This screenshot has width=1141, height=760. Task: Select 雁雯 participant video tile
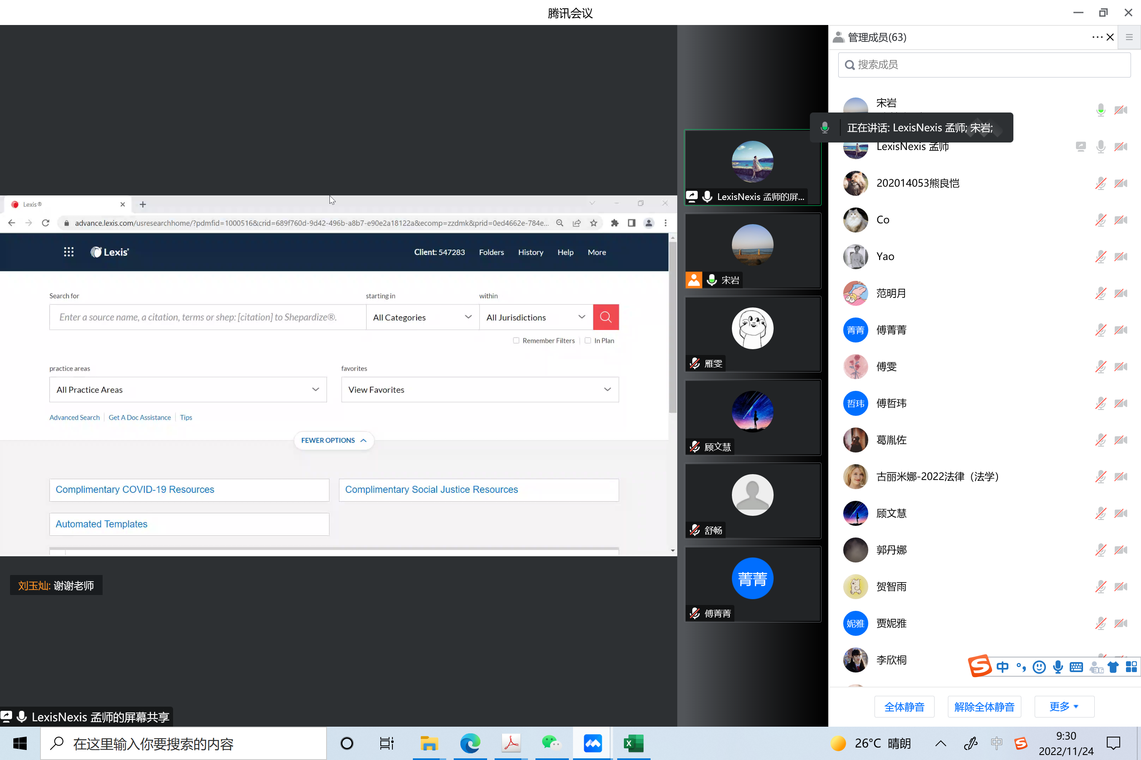[x=753, y=335]
